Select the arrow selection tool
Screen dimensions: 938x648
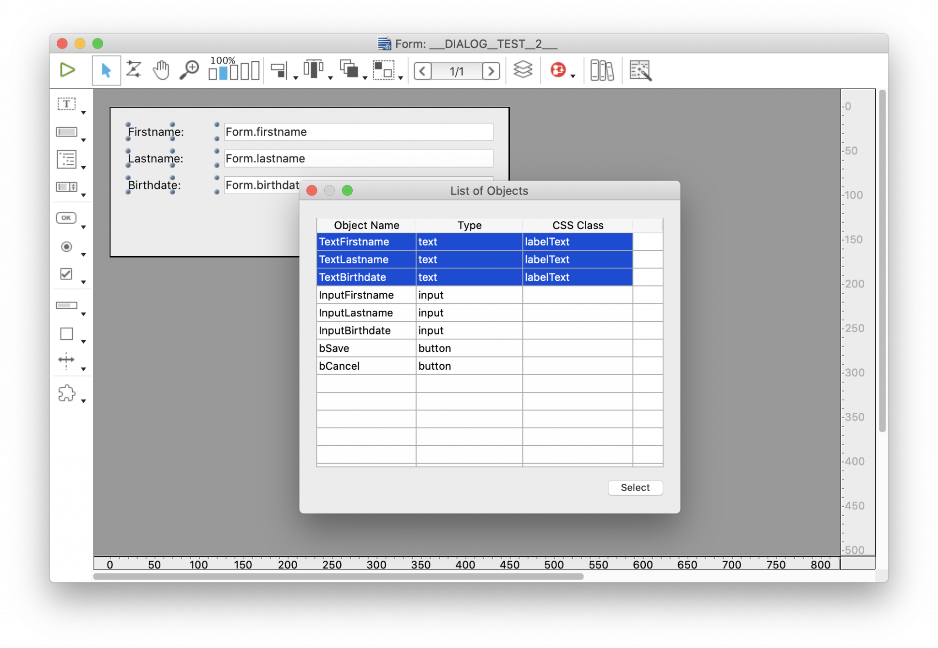pyautogui.click(x=106, y=70)
